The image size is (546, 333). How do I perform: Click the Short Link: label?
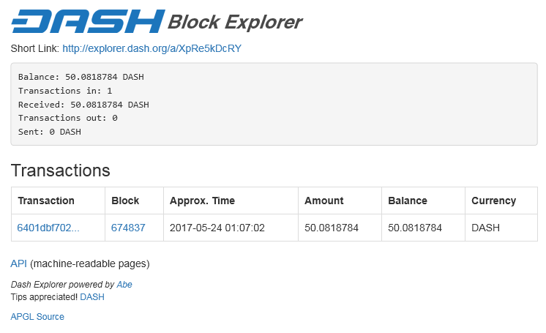[x=35, y=48]
